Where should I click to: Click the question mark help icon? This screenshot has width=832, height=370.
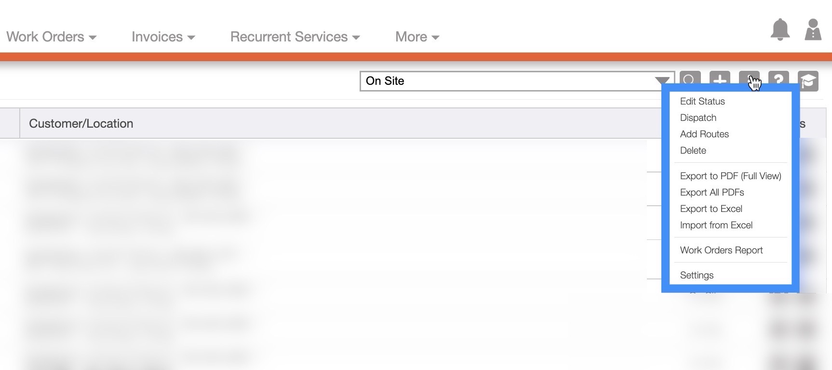(x=778, y=80)
